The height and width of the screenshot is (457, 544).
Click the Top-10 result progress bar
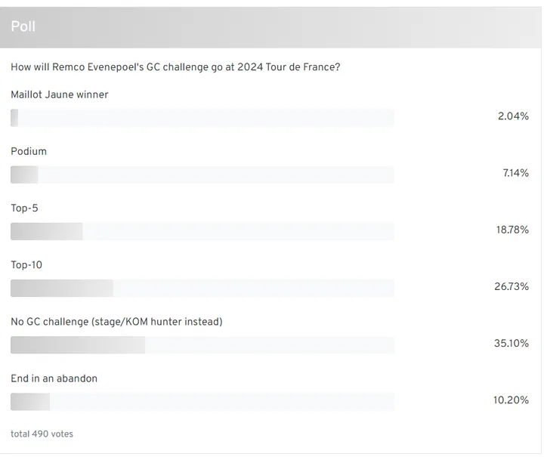coord(202,288)
